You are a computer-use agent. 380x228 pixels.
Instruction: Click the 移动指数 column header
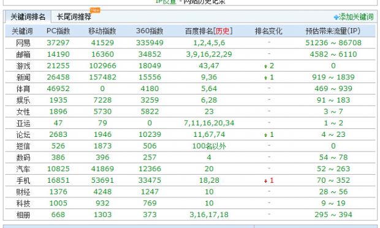tap(102, 31)
